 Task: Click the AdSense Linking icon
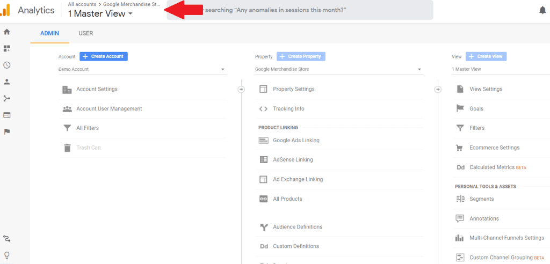coord(263,159)
